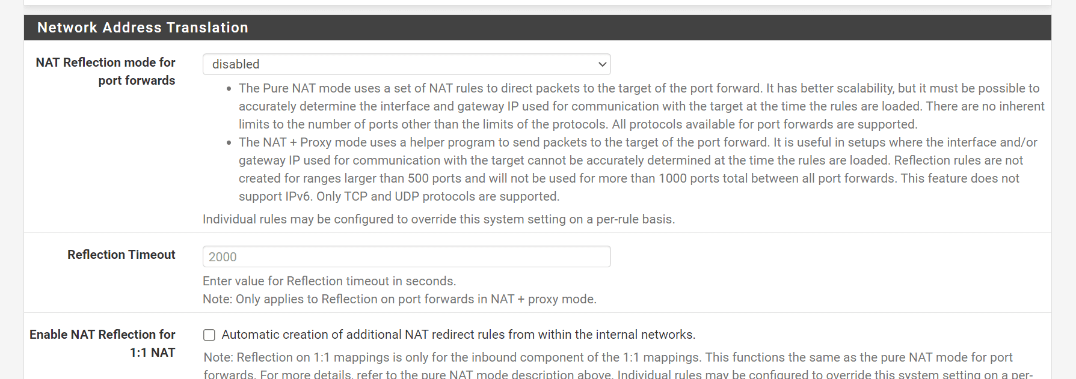Click the bullet marker before Pure NAT mode
Viewport: 1076px width, 379px height.
[x=229, y=89]
